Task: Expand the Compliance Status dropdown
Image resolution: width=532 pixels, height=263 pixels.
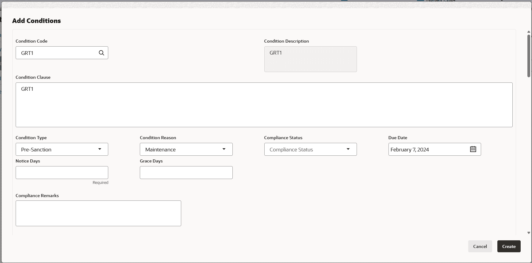Action: pyautogui.click(x=310, y=149)
